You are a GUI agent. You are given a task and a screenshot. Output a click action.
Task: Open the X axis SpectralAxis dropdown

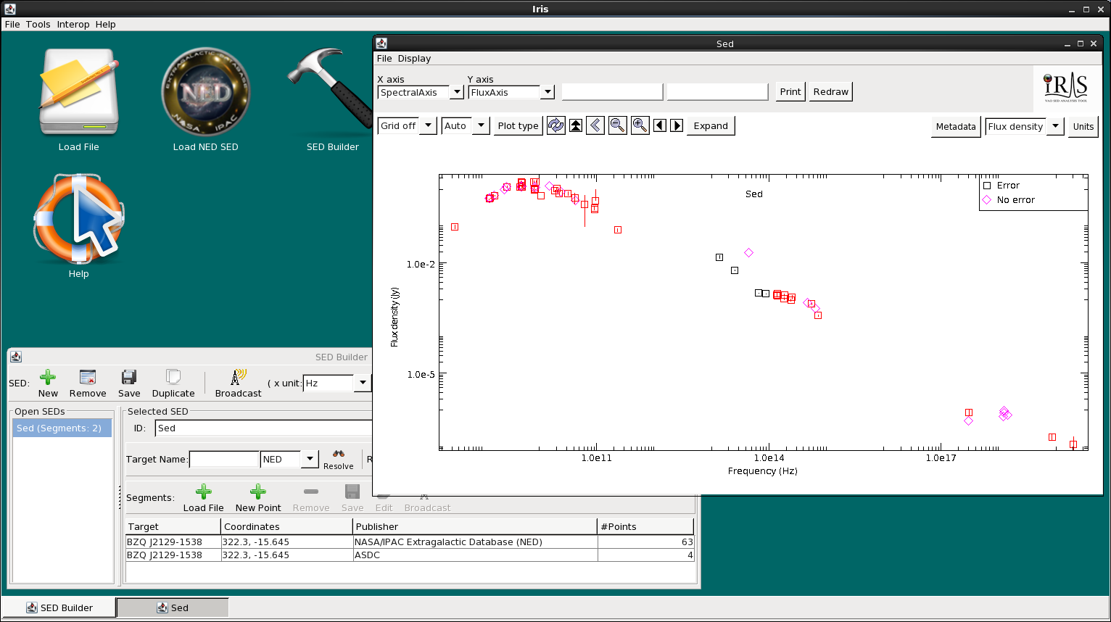(x=457, y=92)
